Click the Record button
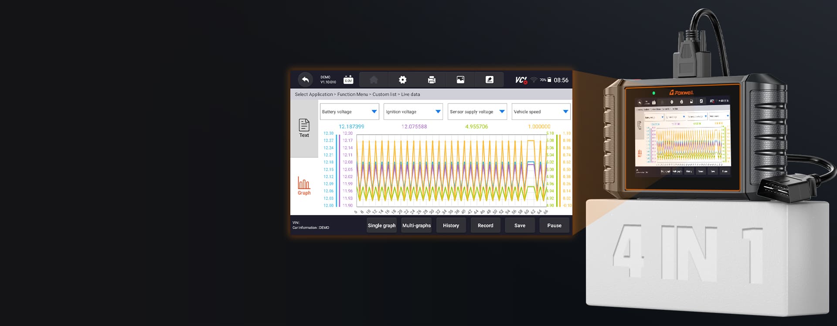This screenshot has height=326, width=837. pos(485,226)
